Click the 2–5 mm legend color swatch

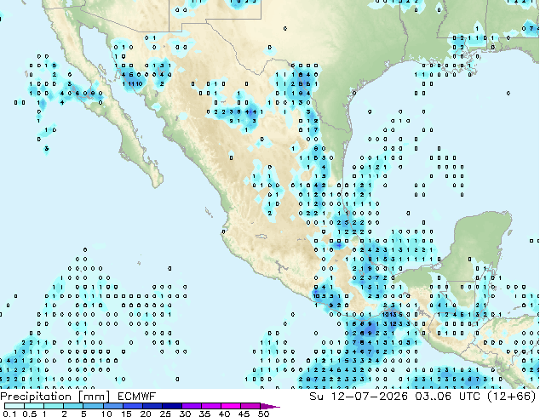click(x=73, y=406)
